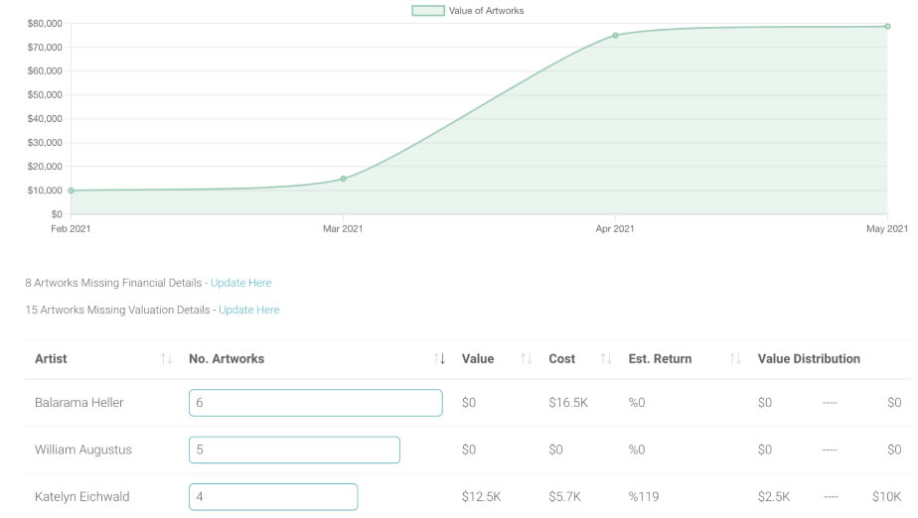
Task: Toggle the Value of Artworks legend swatch
Action: [x=428, y=11]
